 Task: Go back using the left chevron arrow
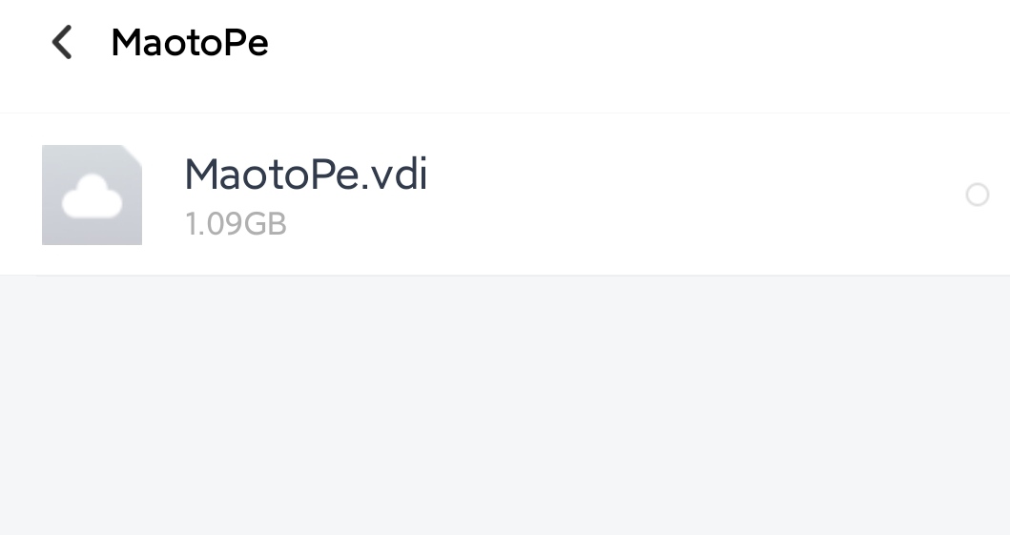(62, 43)
